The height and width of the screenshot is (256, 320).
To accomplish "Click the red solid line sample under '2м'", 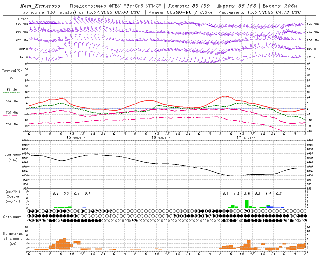I will tap(11, 81).
